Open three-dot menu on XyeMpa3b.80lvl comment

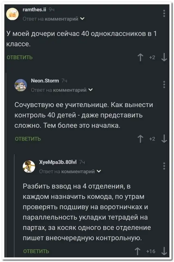click(164, 166)
